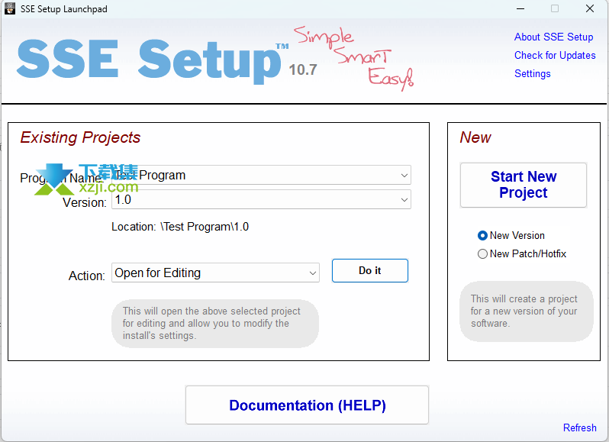The height and width of the screenshot is (442, 609).
Task: Click the new version description hint
Action: click(527, 311)
